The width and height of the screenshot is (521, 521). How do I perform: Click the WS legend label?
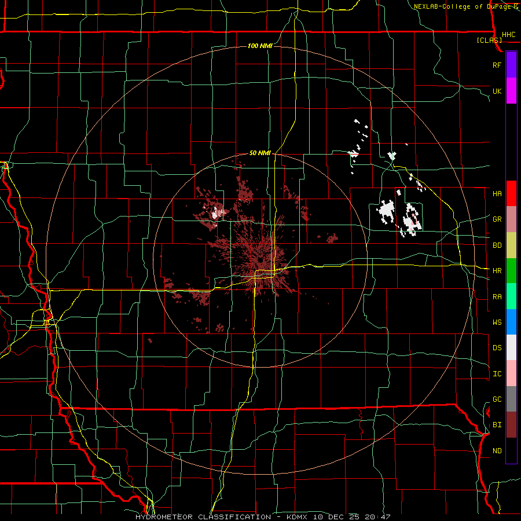click(x=497, y=322)
